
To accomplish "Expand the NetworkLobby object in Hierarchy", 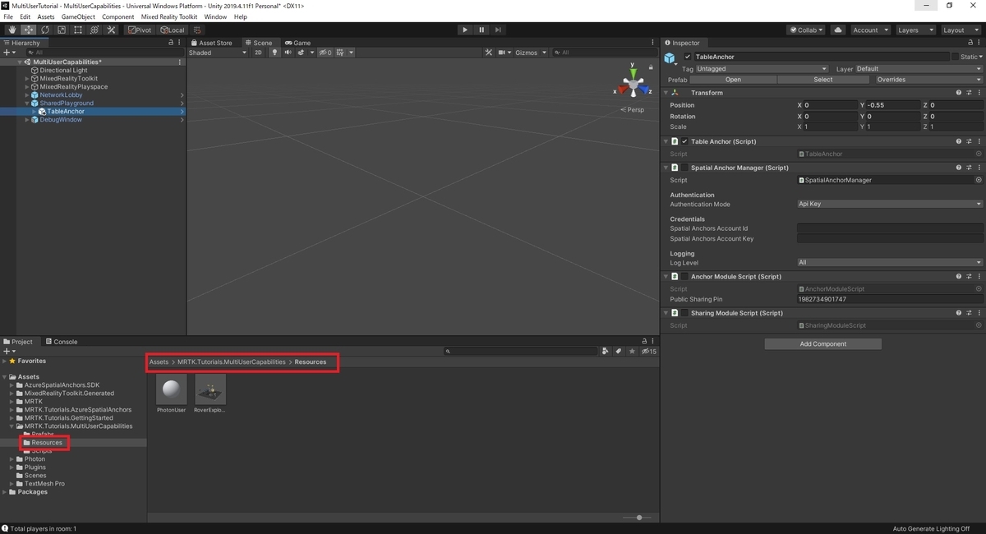I will point(27,95).
